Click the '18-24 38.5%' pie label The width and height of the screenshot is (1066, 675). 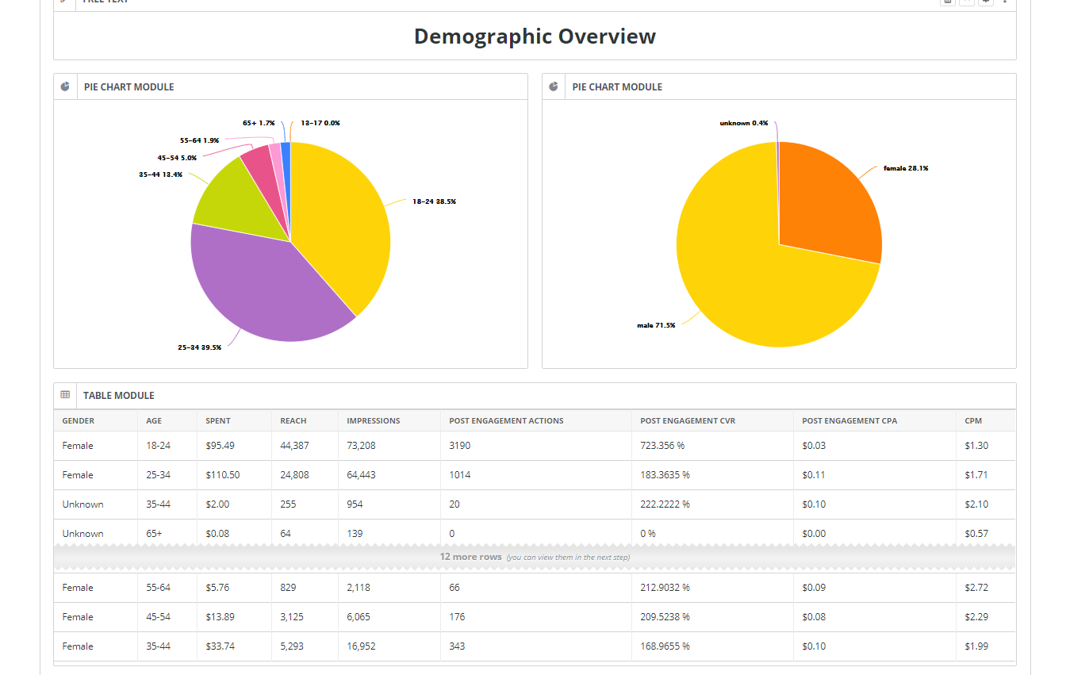434,201
